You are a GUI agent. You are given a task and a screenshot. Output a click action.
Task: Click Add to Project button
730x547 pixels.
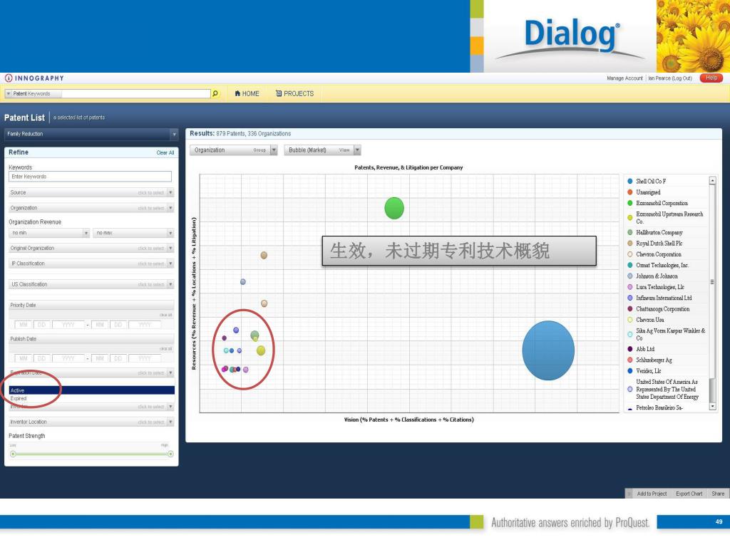(652, 494)
